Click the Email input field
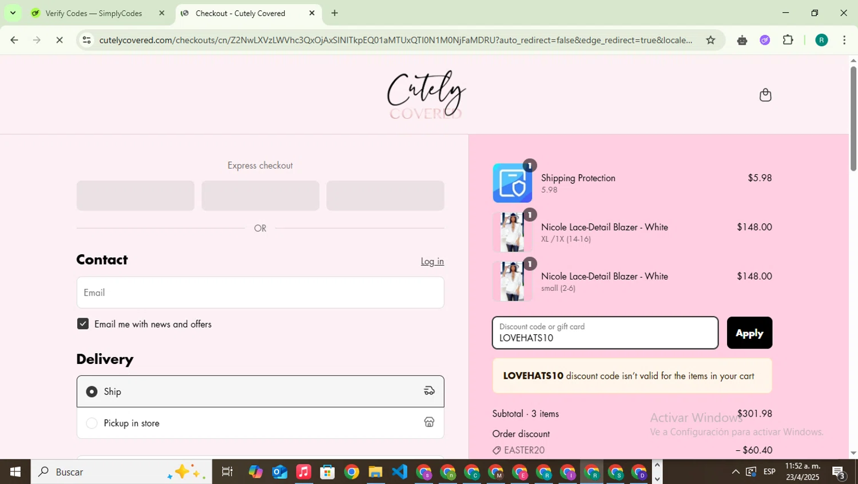858x484 pixels. (260, 293)
